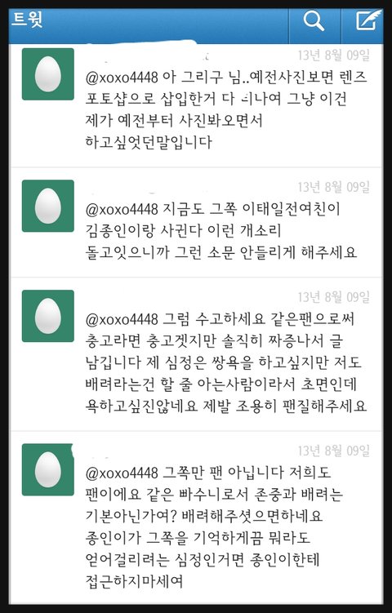Open the tweet mentioning 김종인이랑 사귄다
This screenshot has width=392, height=613.
pyautogui.click(x=196, y=223)
